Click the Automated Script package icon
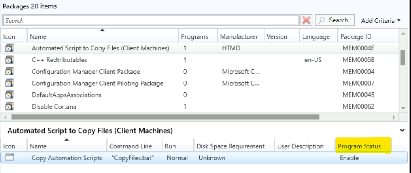This screenshot has width=411, height=173. click(x=9, y=48)
